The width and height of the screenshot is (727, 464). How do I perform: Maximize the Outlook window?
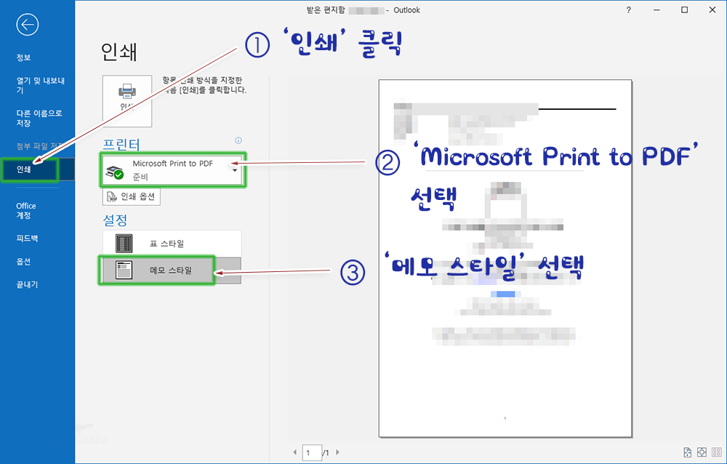click(x=684, y=9)
